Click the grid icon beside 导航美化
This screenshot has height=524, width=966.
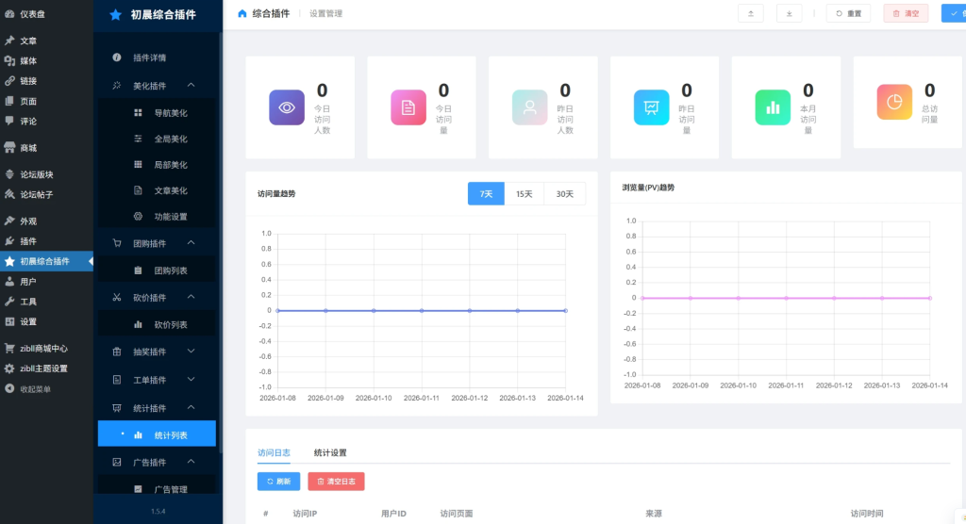pyautogui.click(x=138, y=113)
